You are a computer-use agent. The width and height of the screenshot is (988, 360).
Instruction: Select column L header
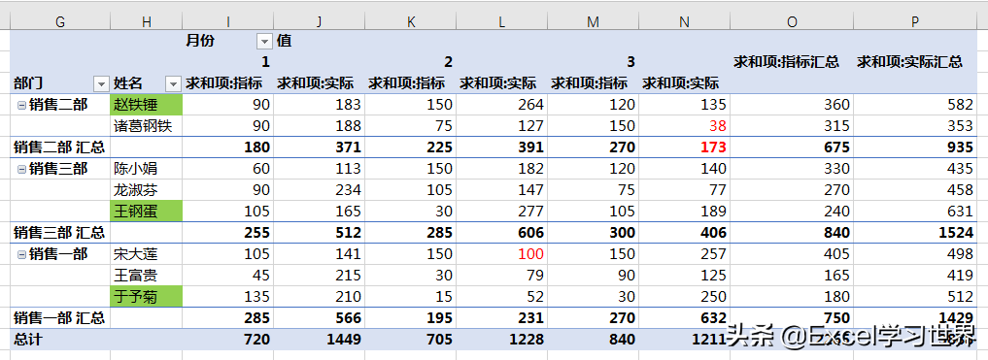point(501,22)
